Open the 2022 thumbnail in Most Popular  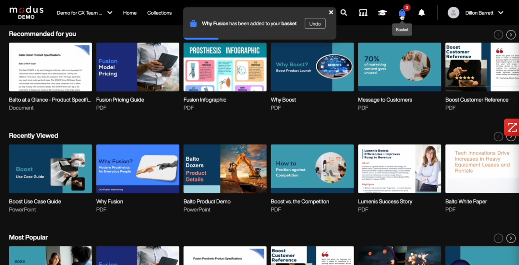click(x=50, y=256)
